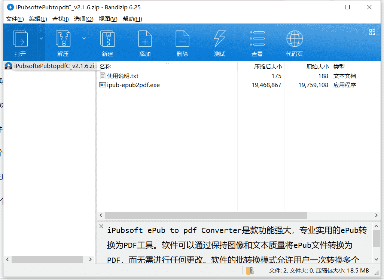Screen dimensions: 384x280
Task: Click the text document icon of 使用说明.txt
Action: point(103,76)
